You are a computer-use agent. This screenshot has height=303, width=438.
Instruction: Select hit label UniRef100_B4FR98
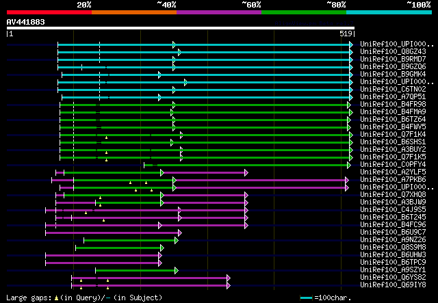[393, 105]
